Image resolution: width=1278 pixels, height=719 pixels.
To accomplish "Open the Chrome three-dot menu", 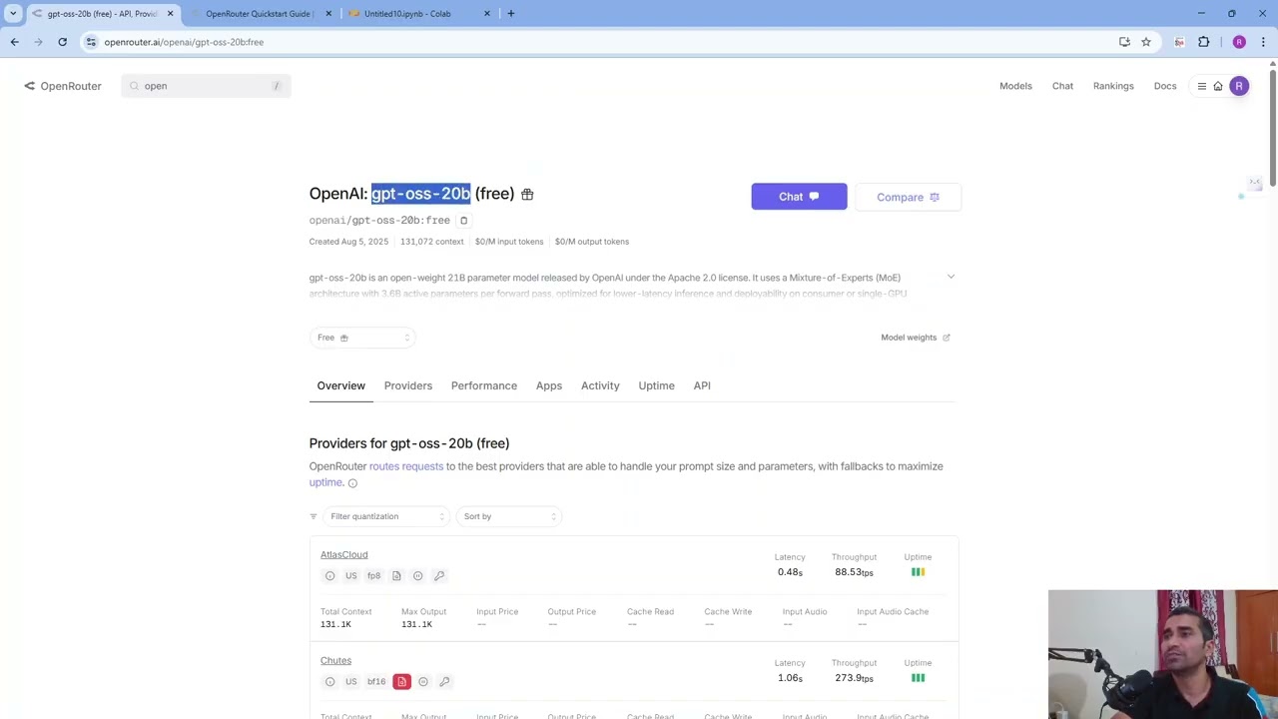I will tap(1263, 42).
